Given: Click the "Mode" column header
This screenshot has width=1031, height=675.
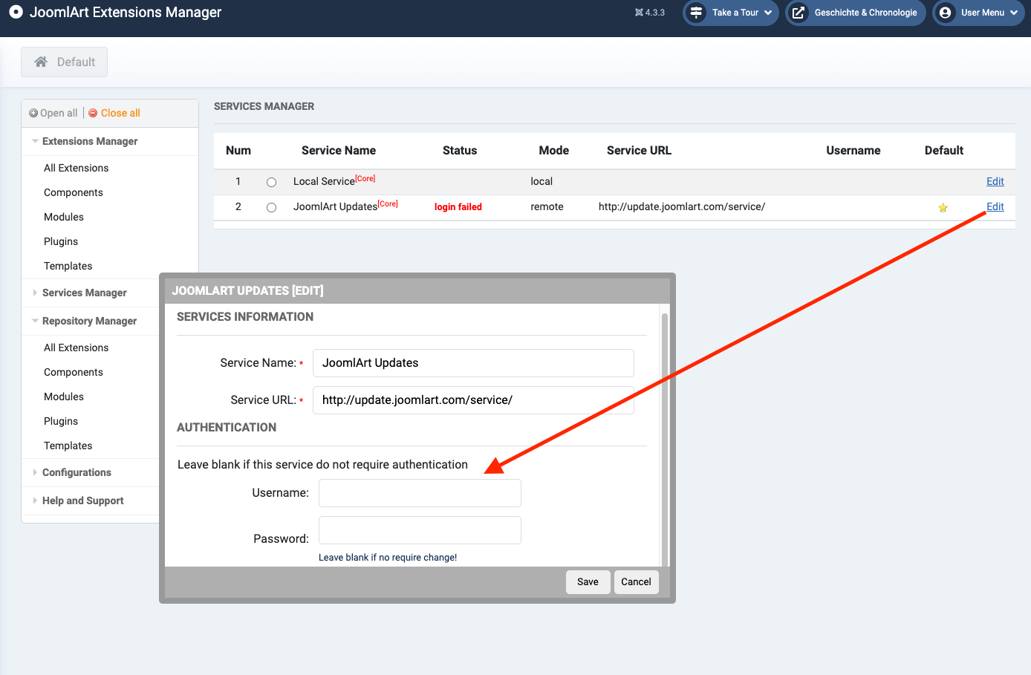Looking at the screenshot, I should pyautogui.click(x=554, y=150).
